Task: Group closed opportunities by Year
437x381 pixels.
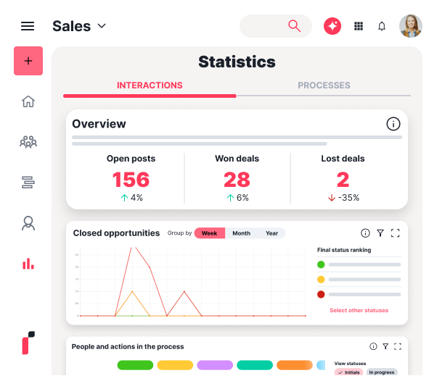Action: (x=271, y=233)
